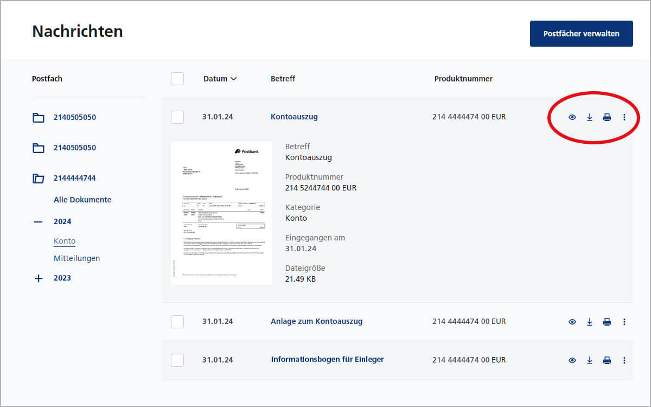Open the Kontoauszug subject link
Screen dimensions: 651x407
pos(294,117)
